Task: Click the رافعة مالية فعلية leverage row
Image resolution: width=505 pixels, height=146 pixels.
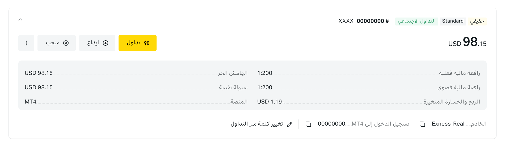Action: (369, 73)
